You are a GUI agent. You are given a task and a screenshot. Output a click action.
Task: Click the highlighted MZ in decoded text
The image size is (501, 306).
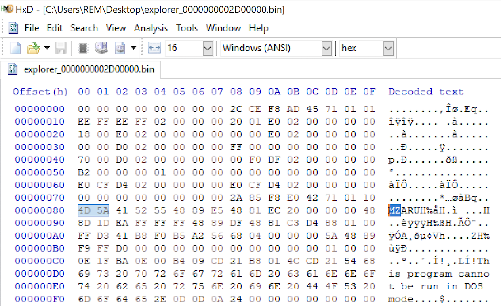coord(394,210)
